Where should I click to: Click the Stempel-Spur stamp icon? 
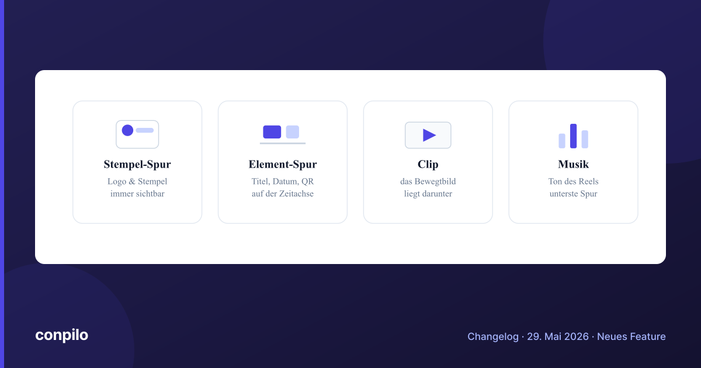[x=137, y=134]
